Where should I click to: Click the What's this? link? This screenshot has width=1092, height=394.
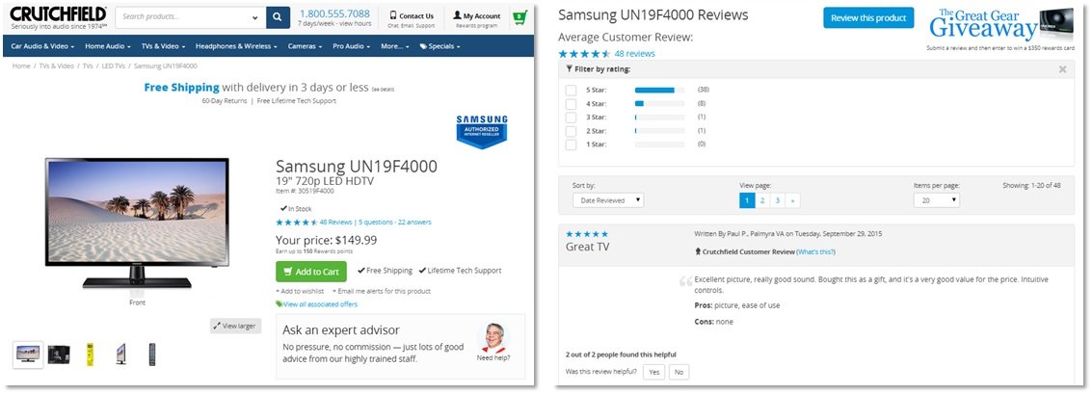pyautogui.click(x=816, y=252)
